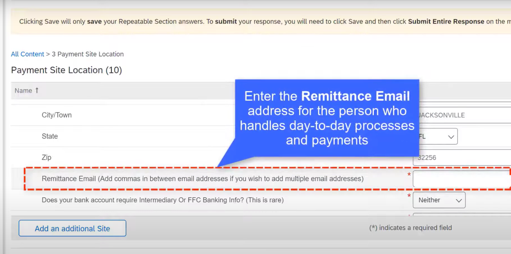
Task: Select the Remittance Email row label
Action: point(202,179)
